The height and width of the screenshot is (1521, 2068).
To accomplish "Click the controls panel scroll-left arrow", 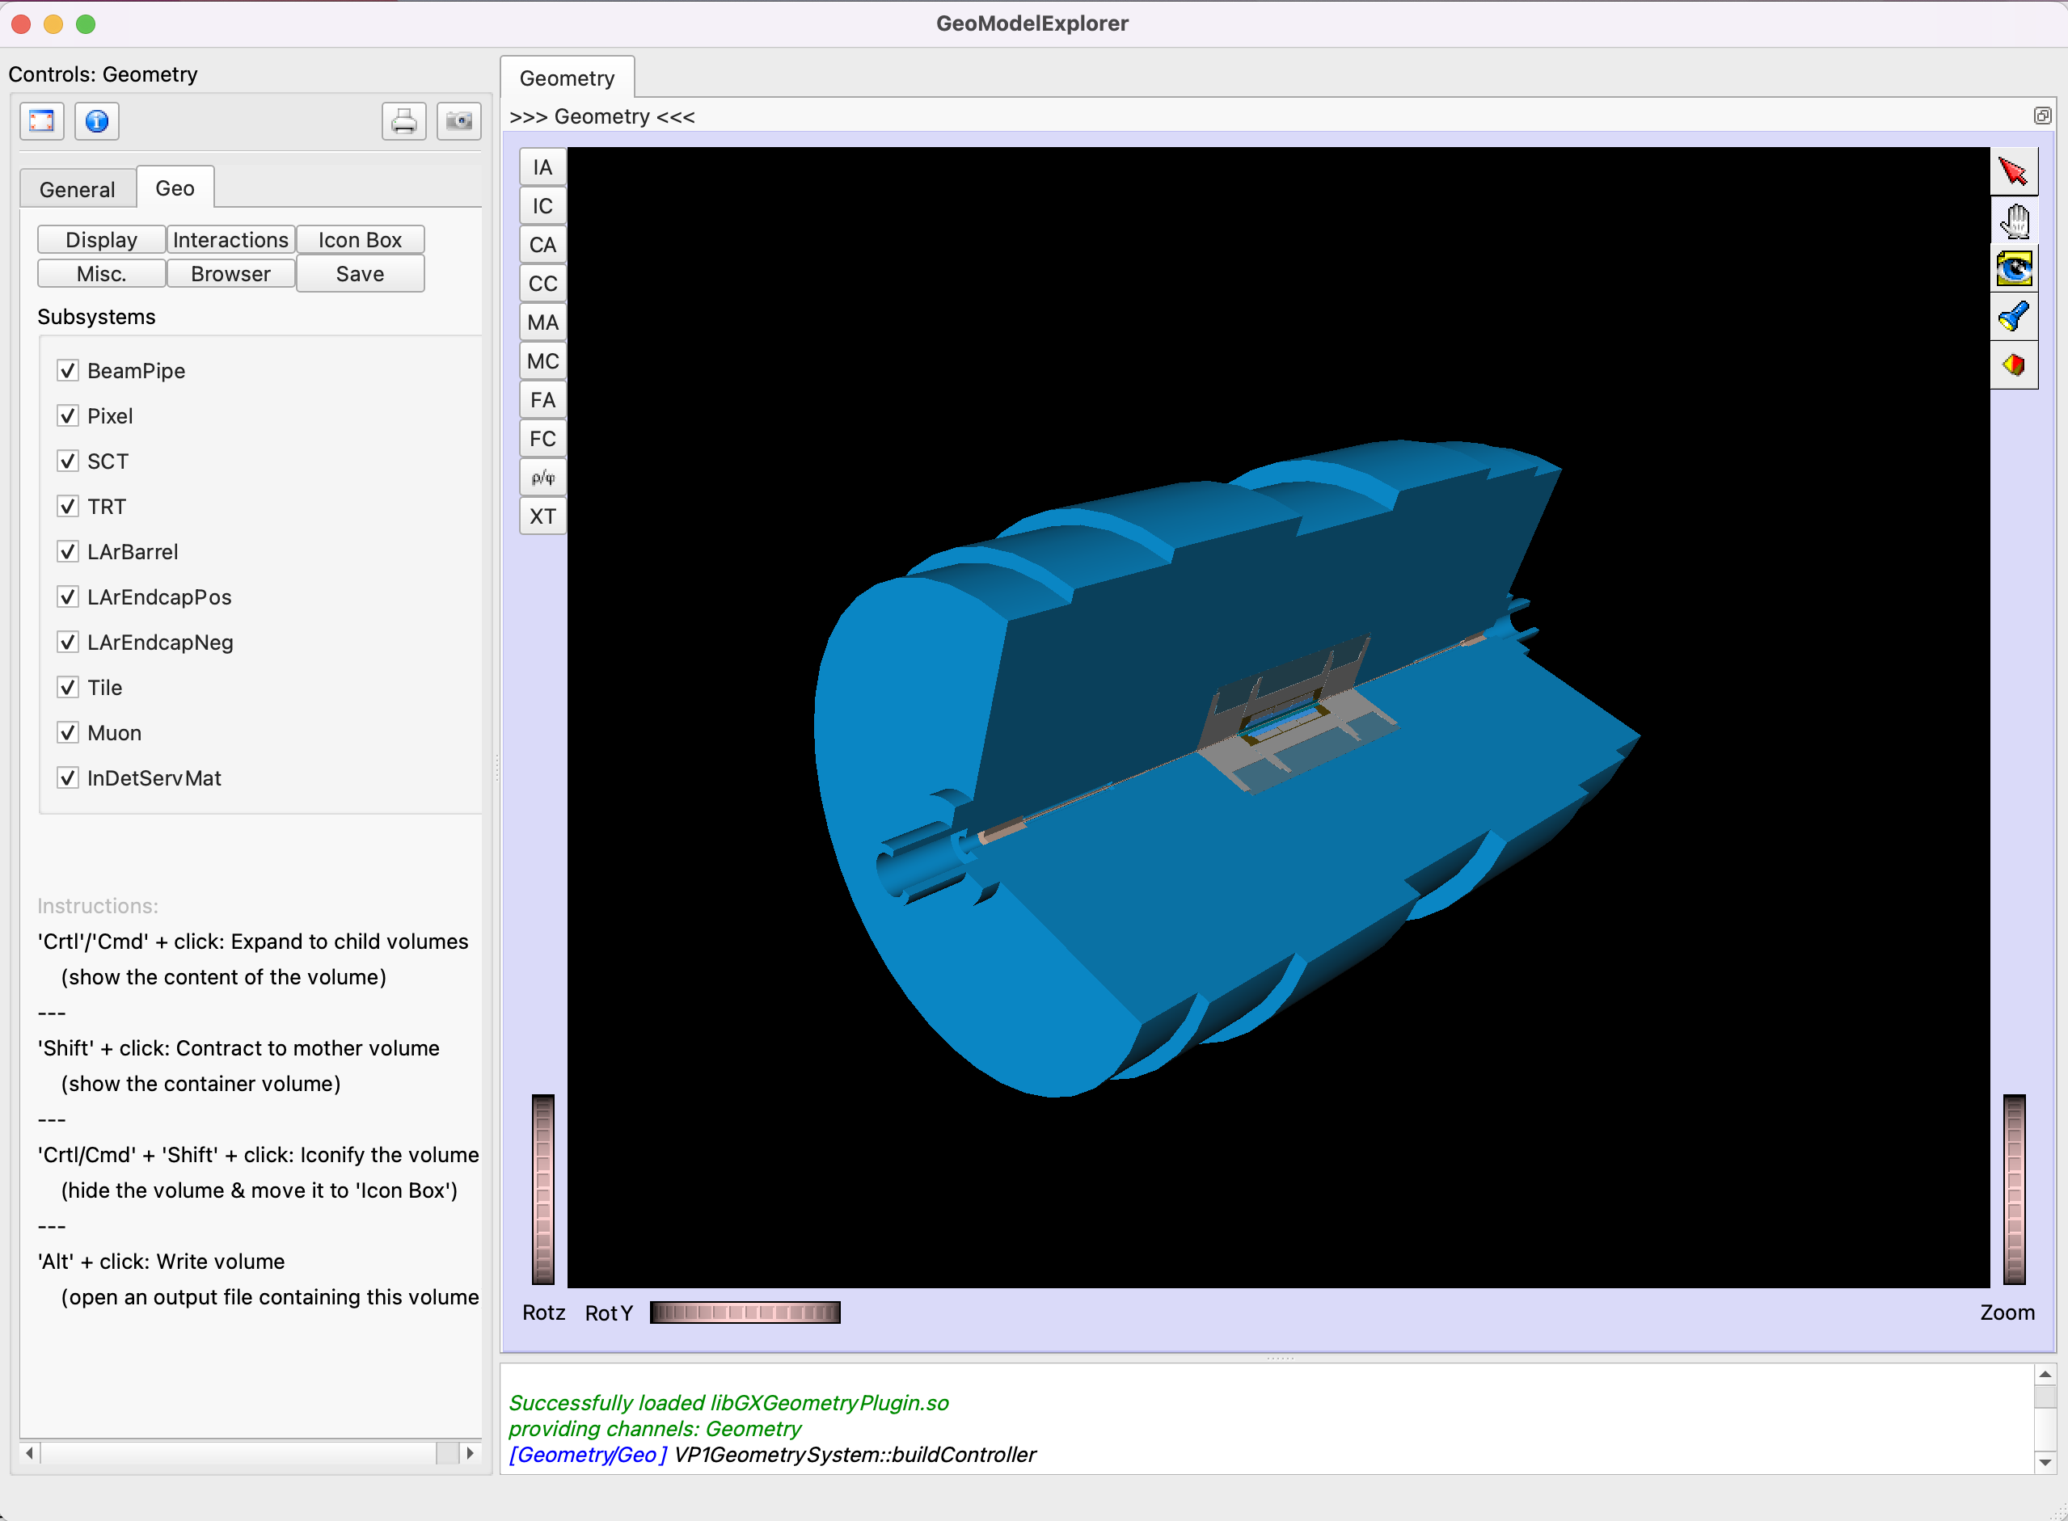I will pyautogui.click(x=31, y=1453).
